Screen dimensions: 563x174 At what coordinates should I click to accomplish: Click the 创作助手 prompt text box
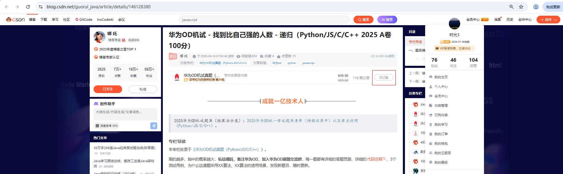coord(125,114)
